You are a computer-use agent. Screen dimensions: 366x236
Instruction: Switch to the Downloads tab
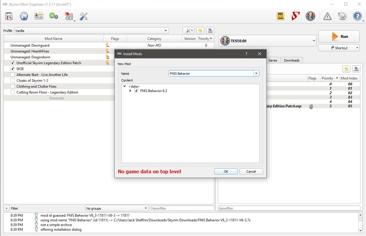[x=292, y=60]
